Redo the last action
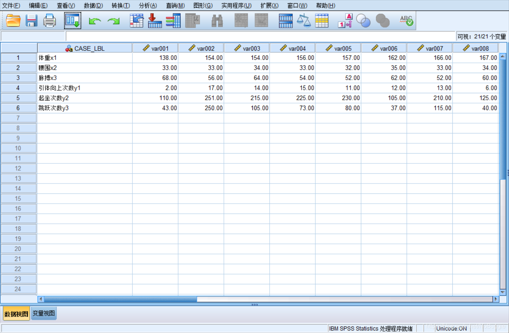 point(114,21)
